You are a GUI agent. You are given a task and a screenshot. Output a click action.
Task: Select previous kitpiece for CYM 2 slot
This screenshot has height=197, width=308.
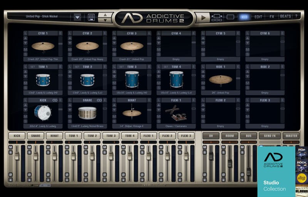[x=70, y=38]
